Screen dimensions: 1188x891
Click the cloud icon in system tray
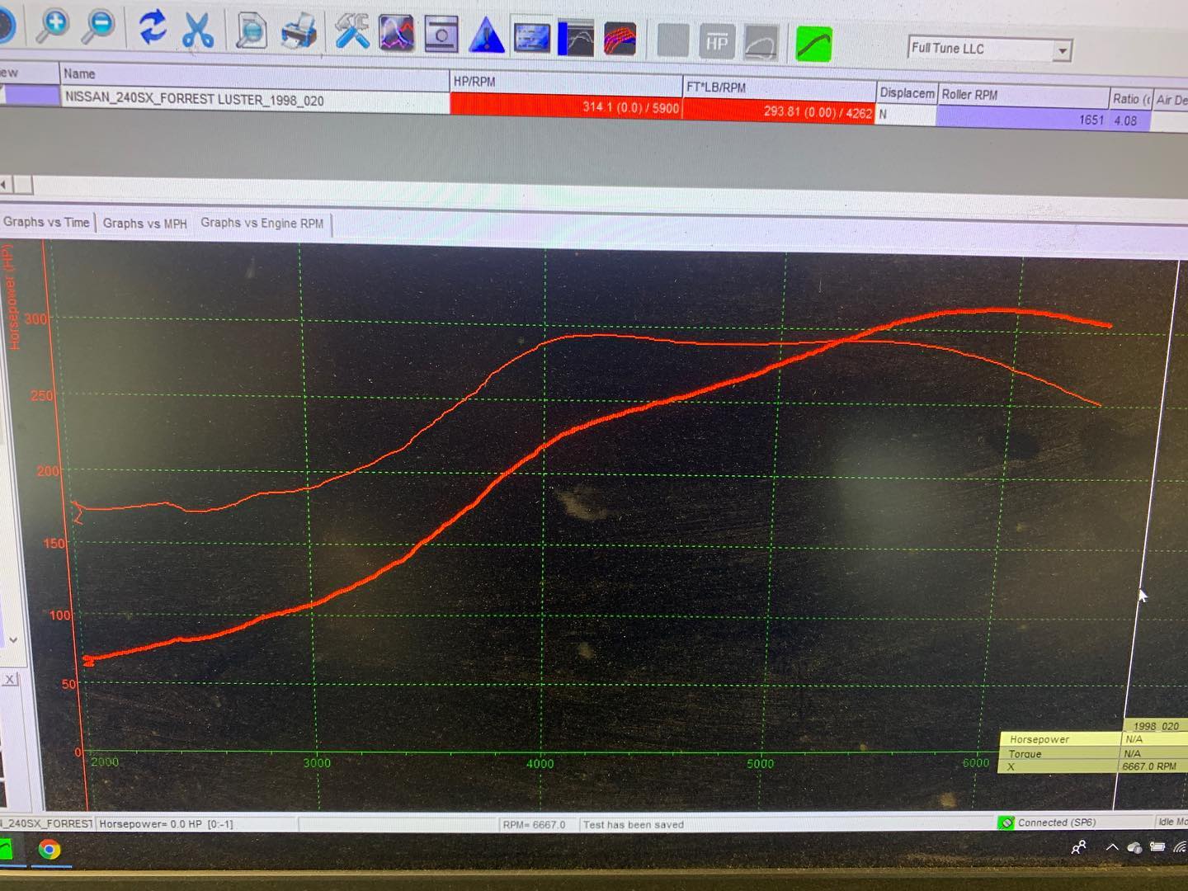pos(1134,846)
